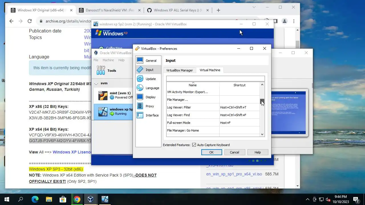Screen dimensions: 365x205
Task: Close the Windows XP Original tab
Action: pyautogui.click(x=71, y=10)
